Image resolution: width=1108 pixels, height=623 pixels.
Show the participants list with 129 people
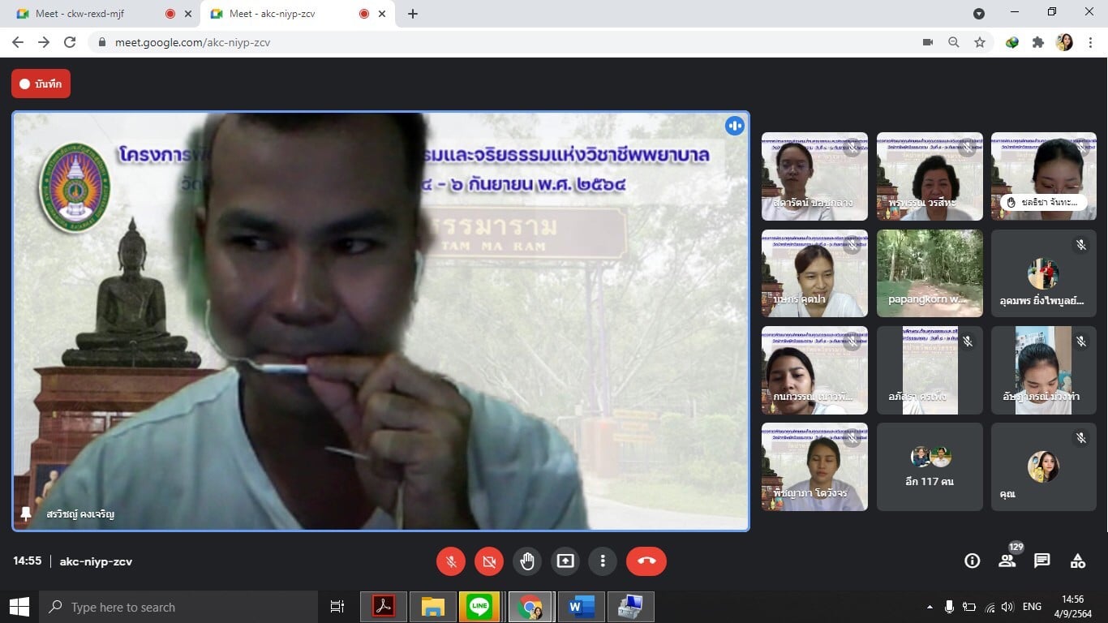click(1007, 561)
